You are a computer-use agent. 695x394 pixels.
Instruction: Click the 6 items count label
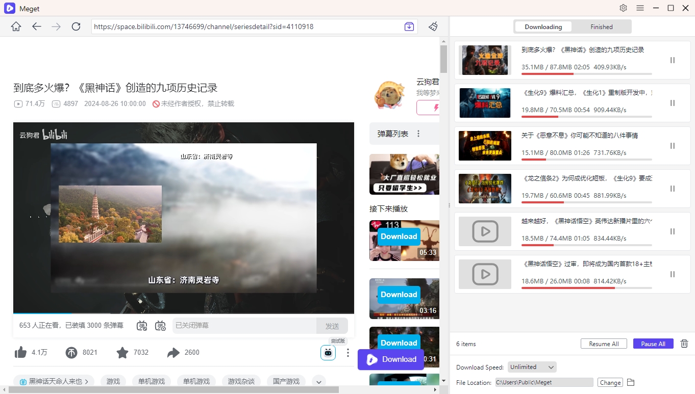[466, 344]
